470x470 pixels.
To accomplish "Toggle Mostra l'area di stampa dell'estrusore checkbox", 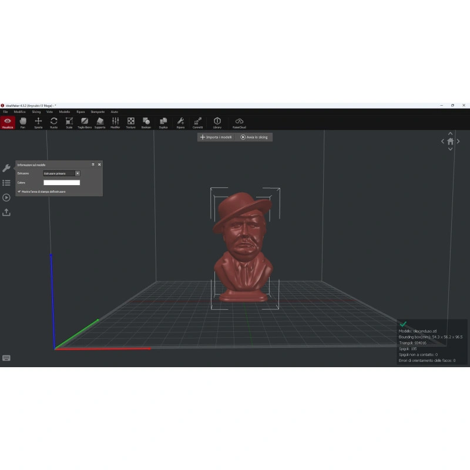I will click(19, 192).
